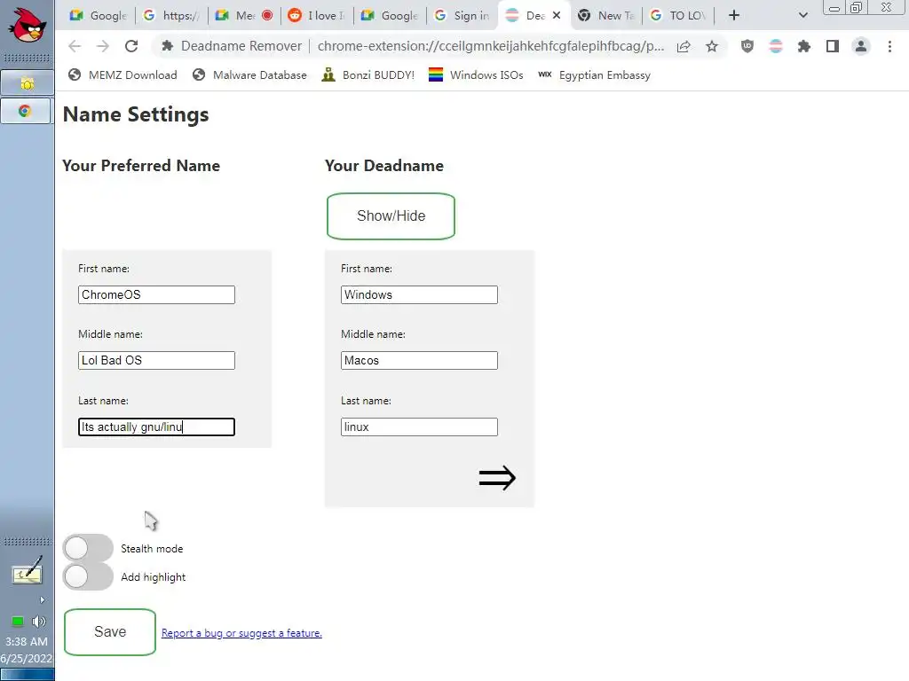Screen dimensions: 909x681
Task: Switch to the Sign in tab
Action: click(462, 16)
